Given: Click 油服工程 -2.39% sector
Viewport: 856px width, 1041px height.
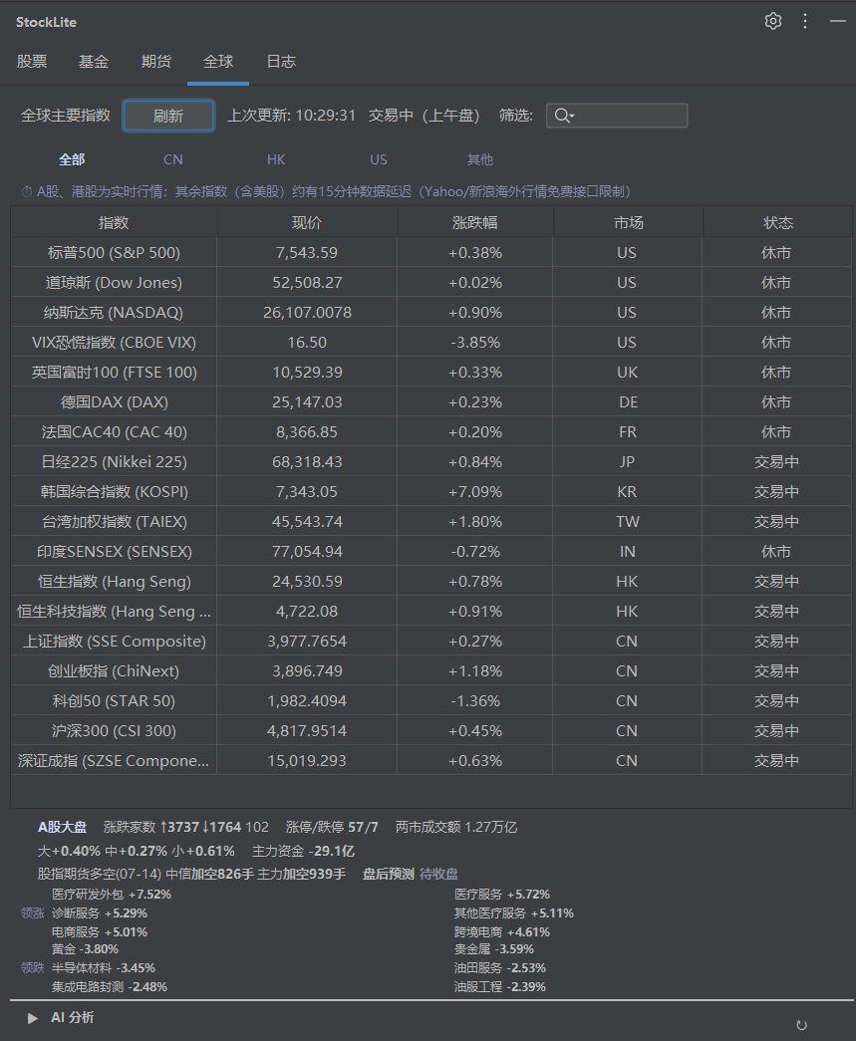Looking at the screenshot, I should pos(500,987).
